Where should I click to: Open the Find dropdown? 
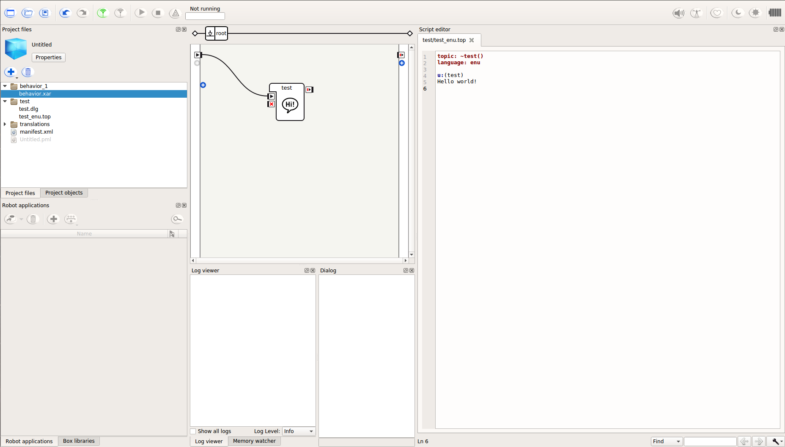coord(667,442)
